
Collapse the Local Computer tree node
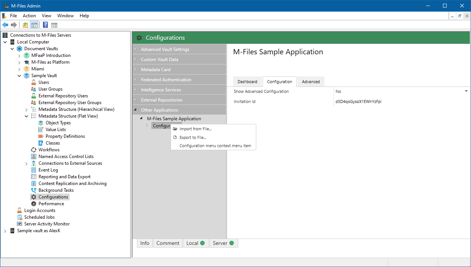click(x=5, y=42)
